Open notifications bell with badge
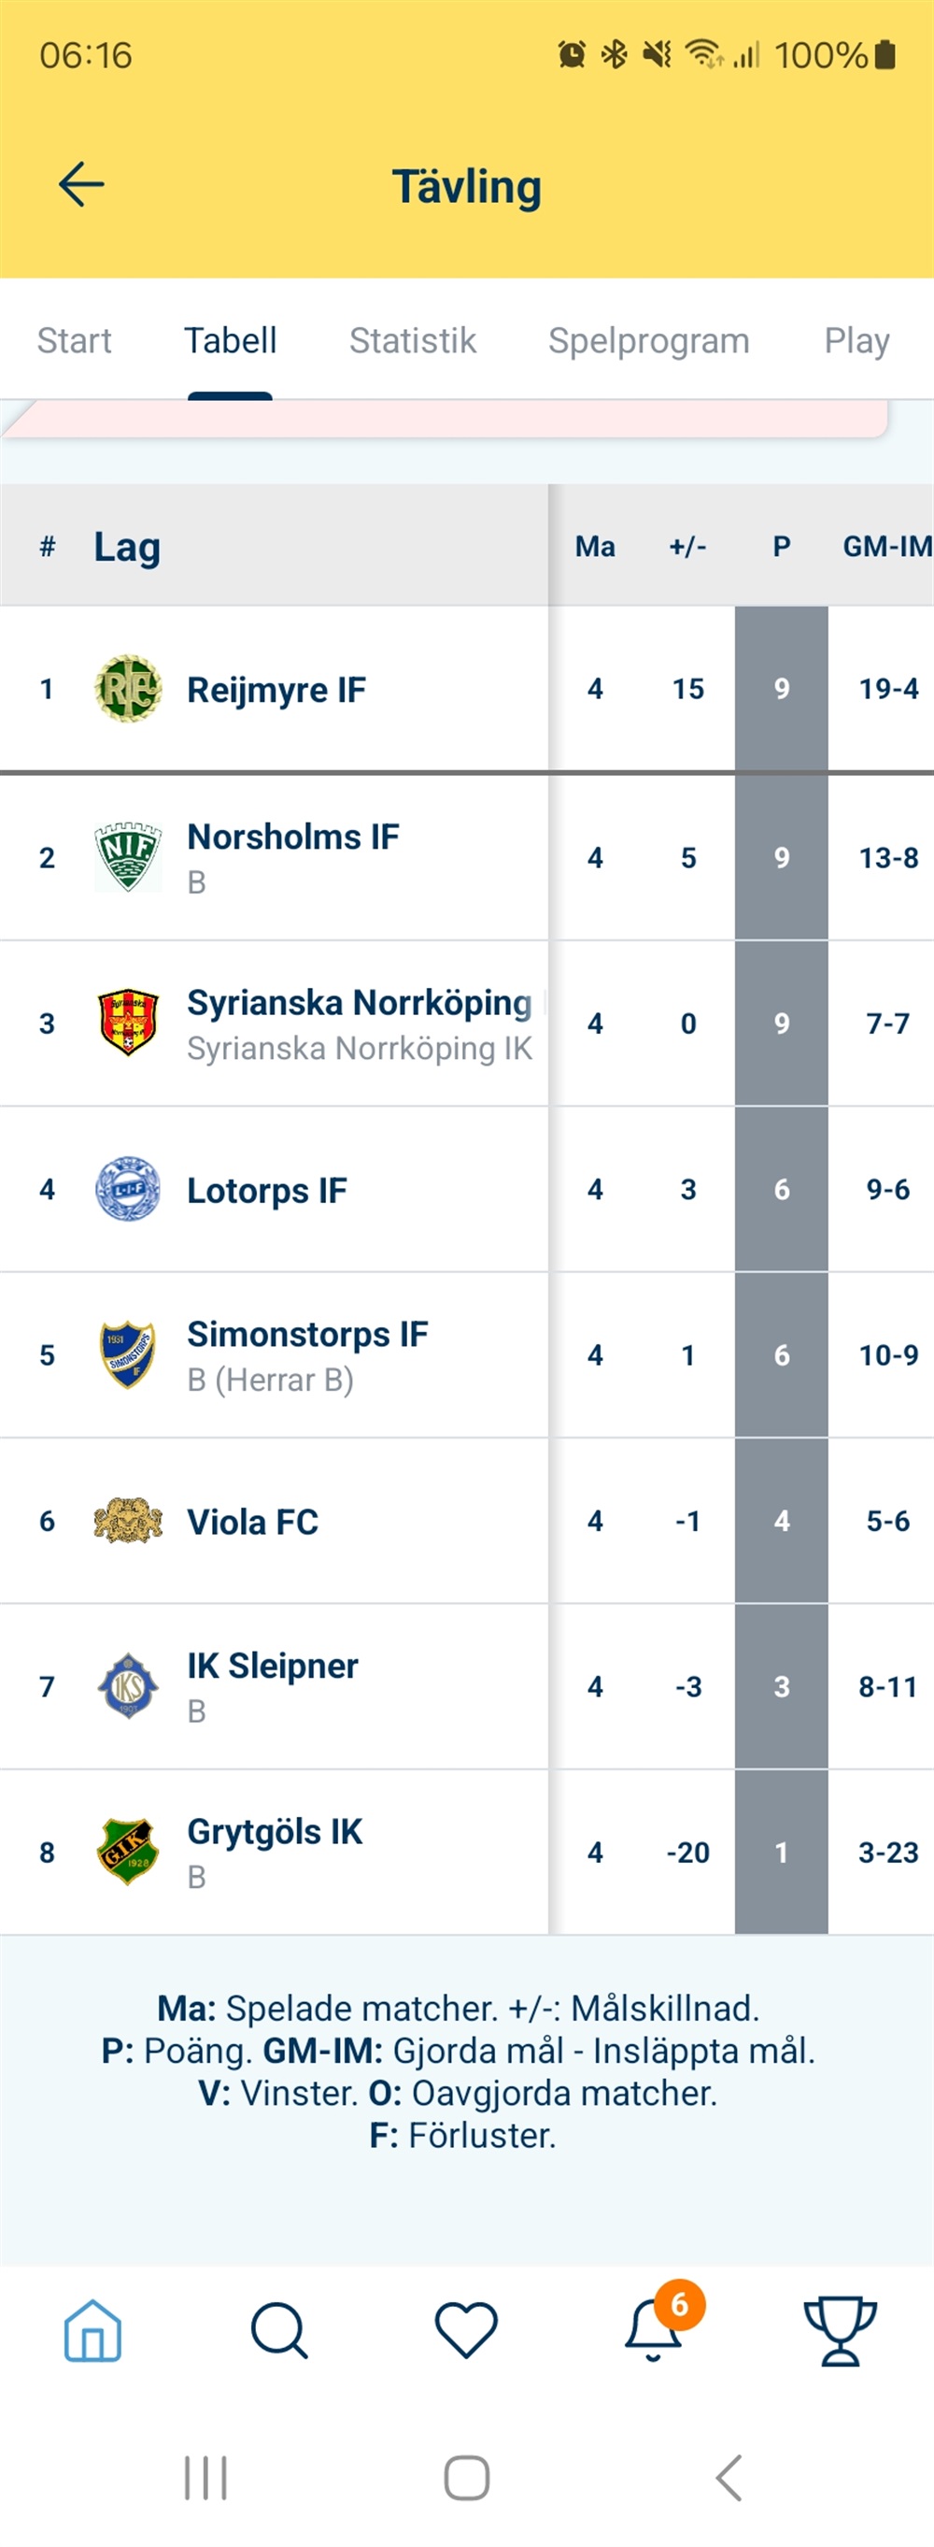The width and height of the screenshot is (934, 2547). click(x=655, y=2329)
